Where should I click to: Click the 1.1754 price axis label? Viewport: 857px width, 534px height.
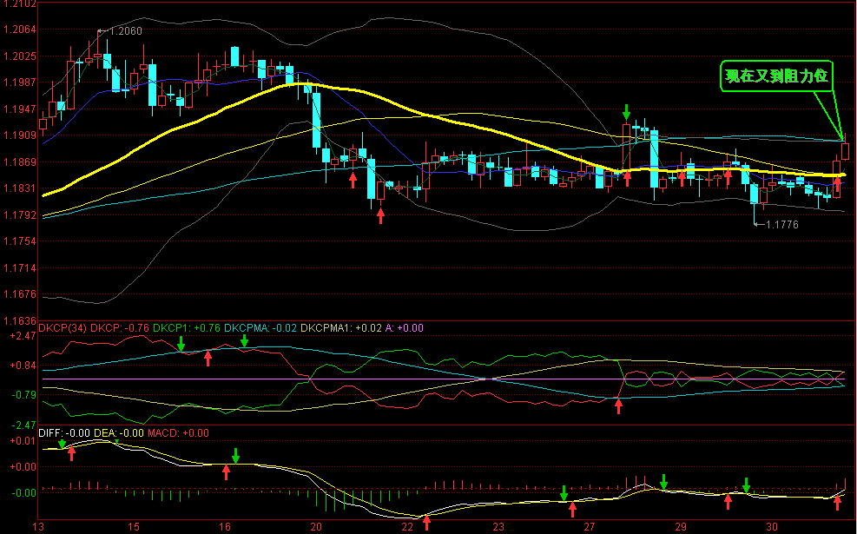tap(20, 241)
